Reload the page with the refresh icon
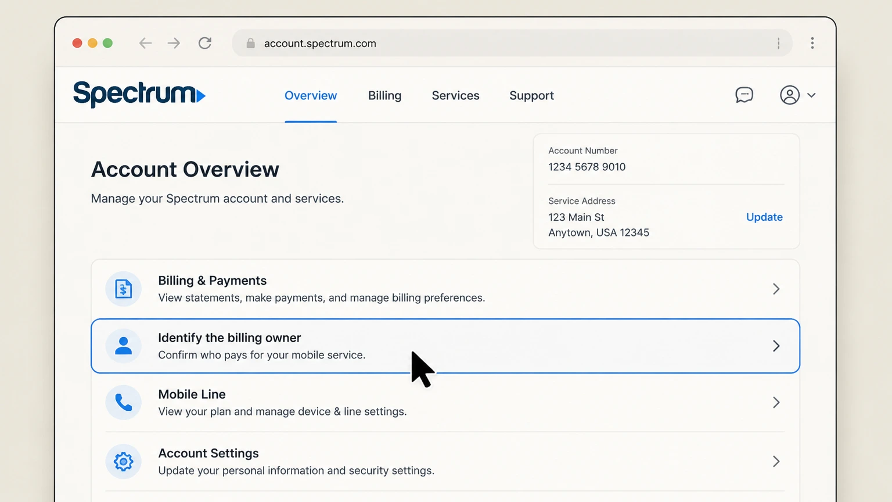892x502 pixels. click(205, 43)
